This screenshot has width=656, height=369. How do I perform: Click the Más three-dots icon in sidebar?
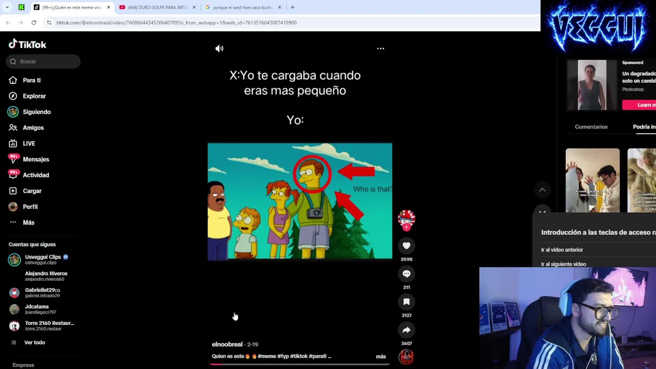point(13,222)
